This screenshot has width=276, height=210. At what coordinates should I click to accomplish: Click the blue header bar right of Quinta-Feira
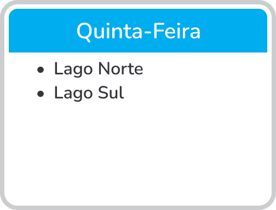pos(234,31)
